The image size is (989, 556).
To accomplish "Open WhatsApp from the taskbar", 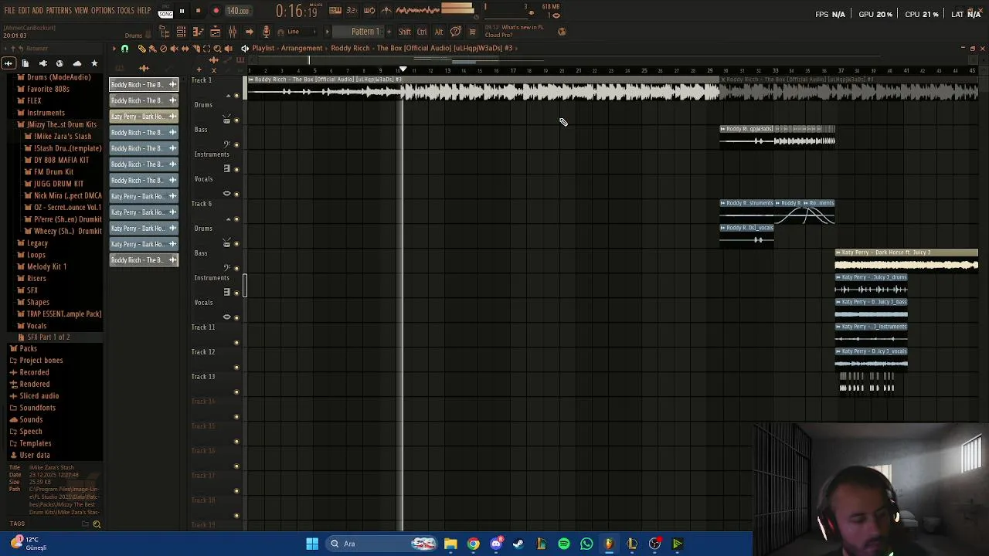I will coord(586,544).
